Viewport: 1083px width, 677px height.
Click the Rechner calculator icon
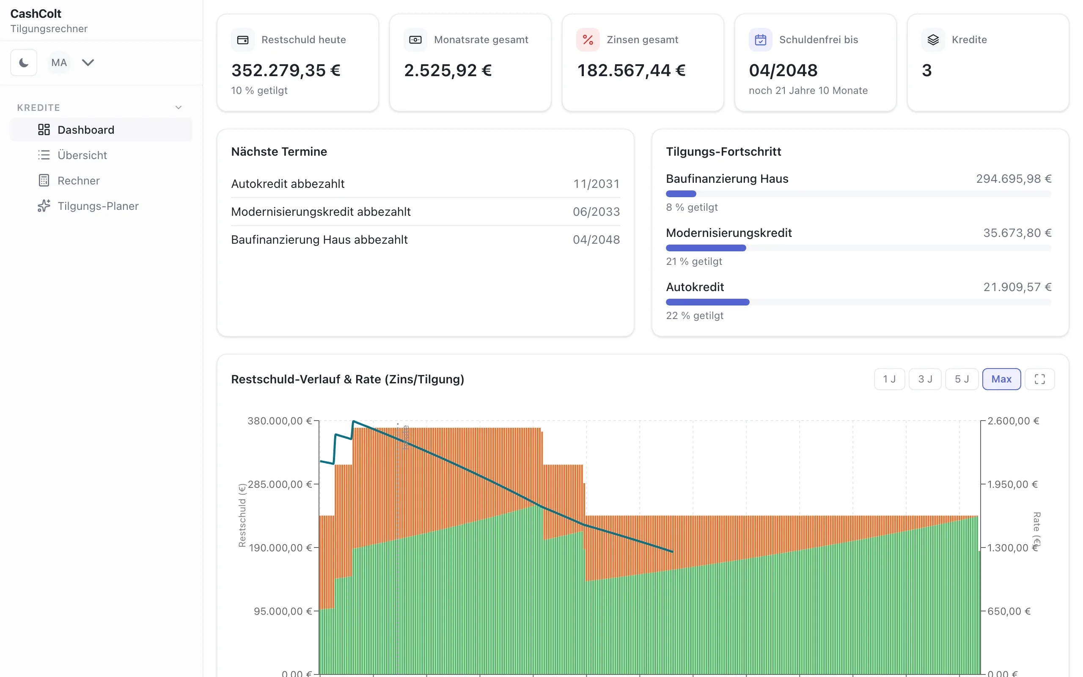(x=44, y=180)
